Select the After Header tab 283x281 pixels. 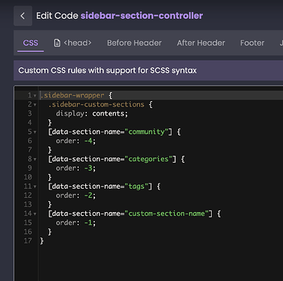click(x=201, y=43)
